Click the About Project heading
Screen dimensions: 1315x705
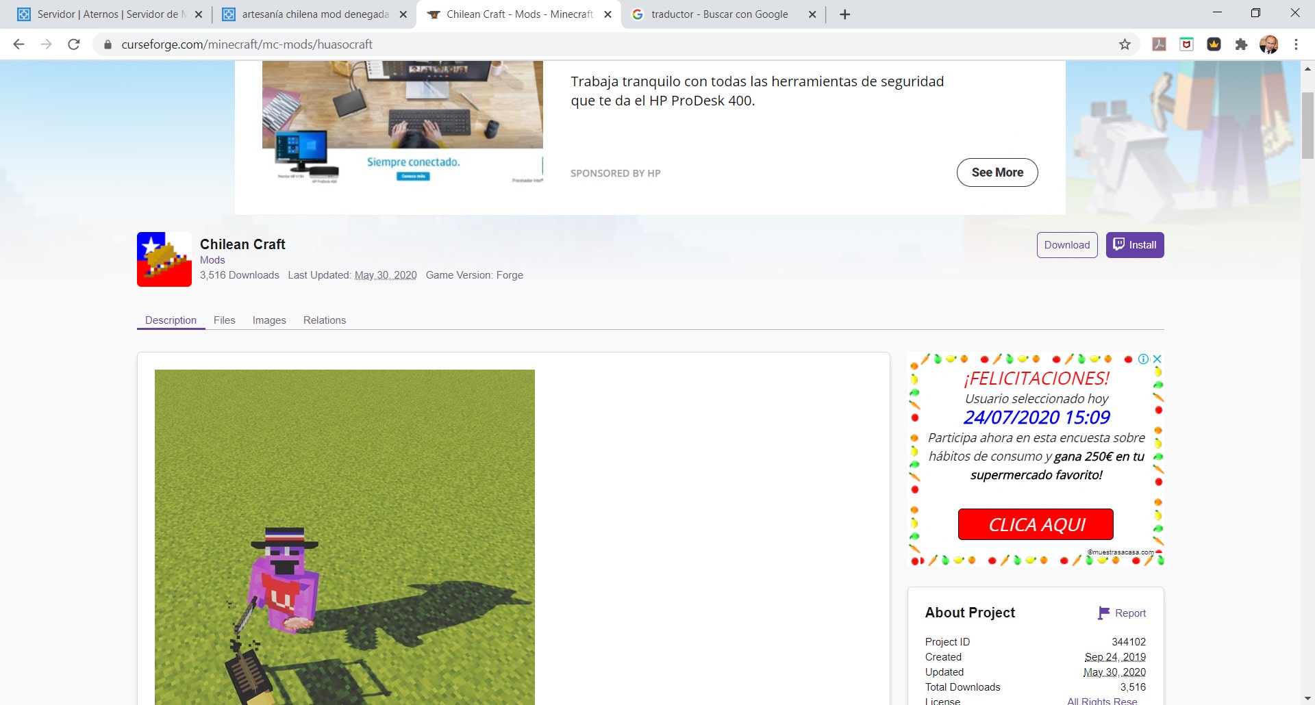(970, 613)
